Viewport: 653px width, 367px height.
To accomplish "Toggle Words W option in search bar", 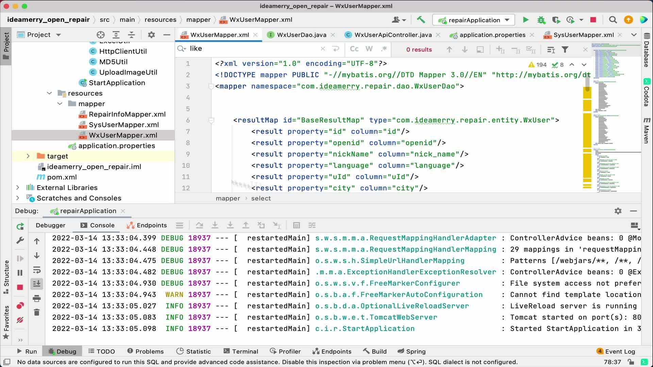I will click(x=369, y=49).
